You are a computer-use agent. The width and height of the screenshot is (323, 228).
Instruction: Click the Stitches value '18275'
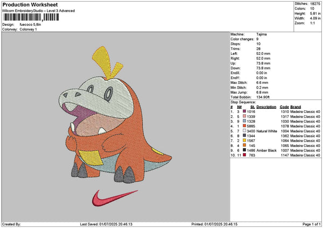[x=315, y=4]
